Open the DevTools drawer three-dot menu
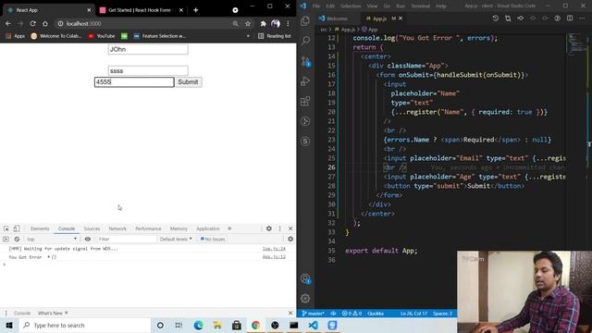This screenshot has height=333, width=592. 6,313
